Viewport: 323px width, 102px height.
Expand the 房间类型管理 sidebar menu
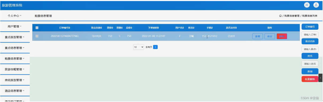(15, 80)
